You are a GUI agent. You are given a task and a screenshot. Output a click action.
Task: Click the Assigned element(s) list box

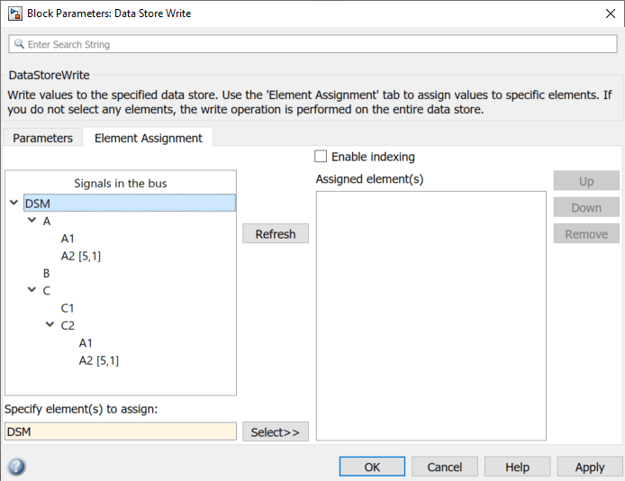pyautogui.click(x=430, y=315)
